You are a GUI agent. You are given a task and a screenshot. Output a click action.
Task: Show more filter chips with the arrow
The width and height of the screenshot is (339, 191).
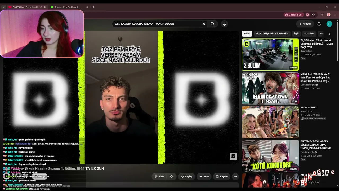coord(329,34)
